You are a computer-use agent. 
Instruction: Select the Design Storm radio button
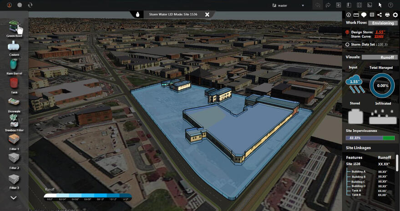click(x=348, y=32)
